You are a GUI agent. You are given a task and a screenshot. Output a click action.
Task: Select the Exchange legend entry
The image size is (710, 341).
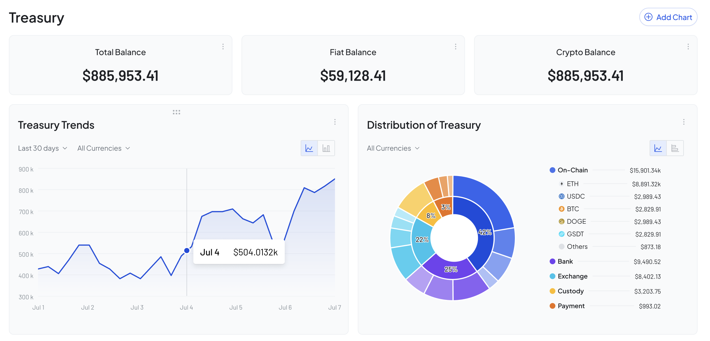[572, 276]
